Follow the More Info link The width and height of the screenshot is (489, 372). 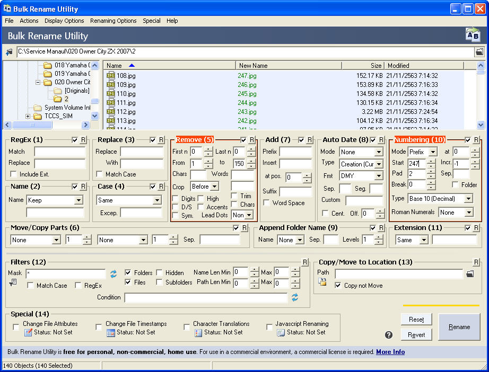coord(390,352)
